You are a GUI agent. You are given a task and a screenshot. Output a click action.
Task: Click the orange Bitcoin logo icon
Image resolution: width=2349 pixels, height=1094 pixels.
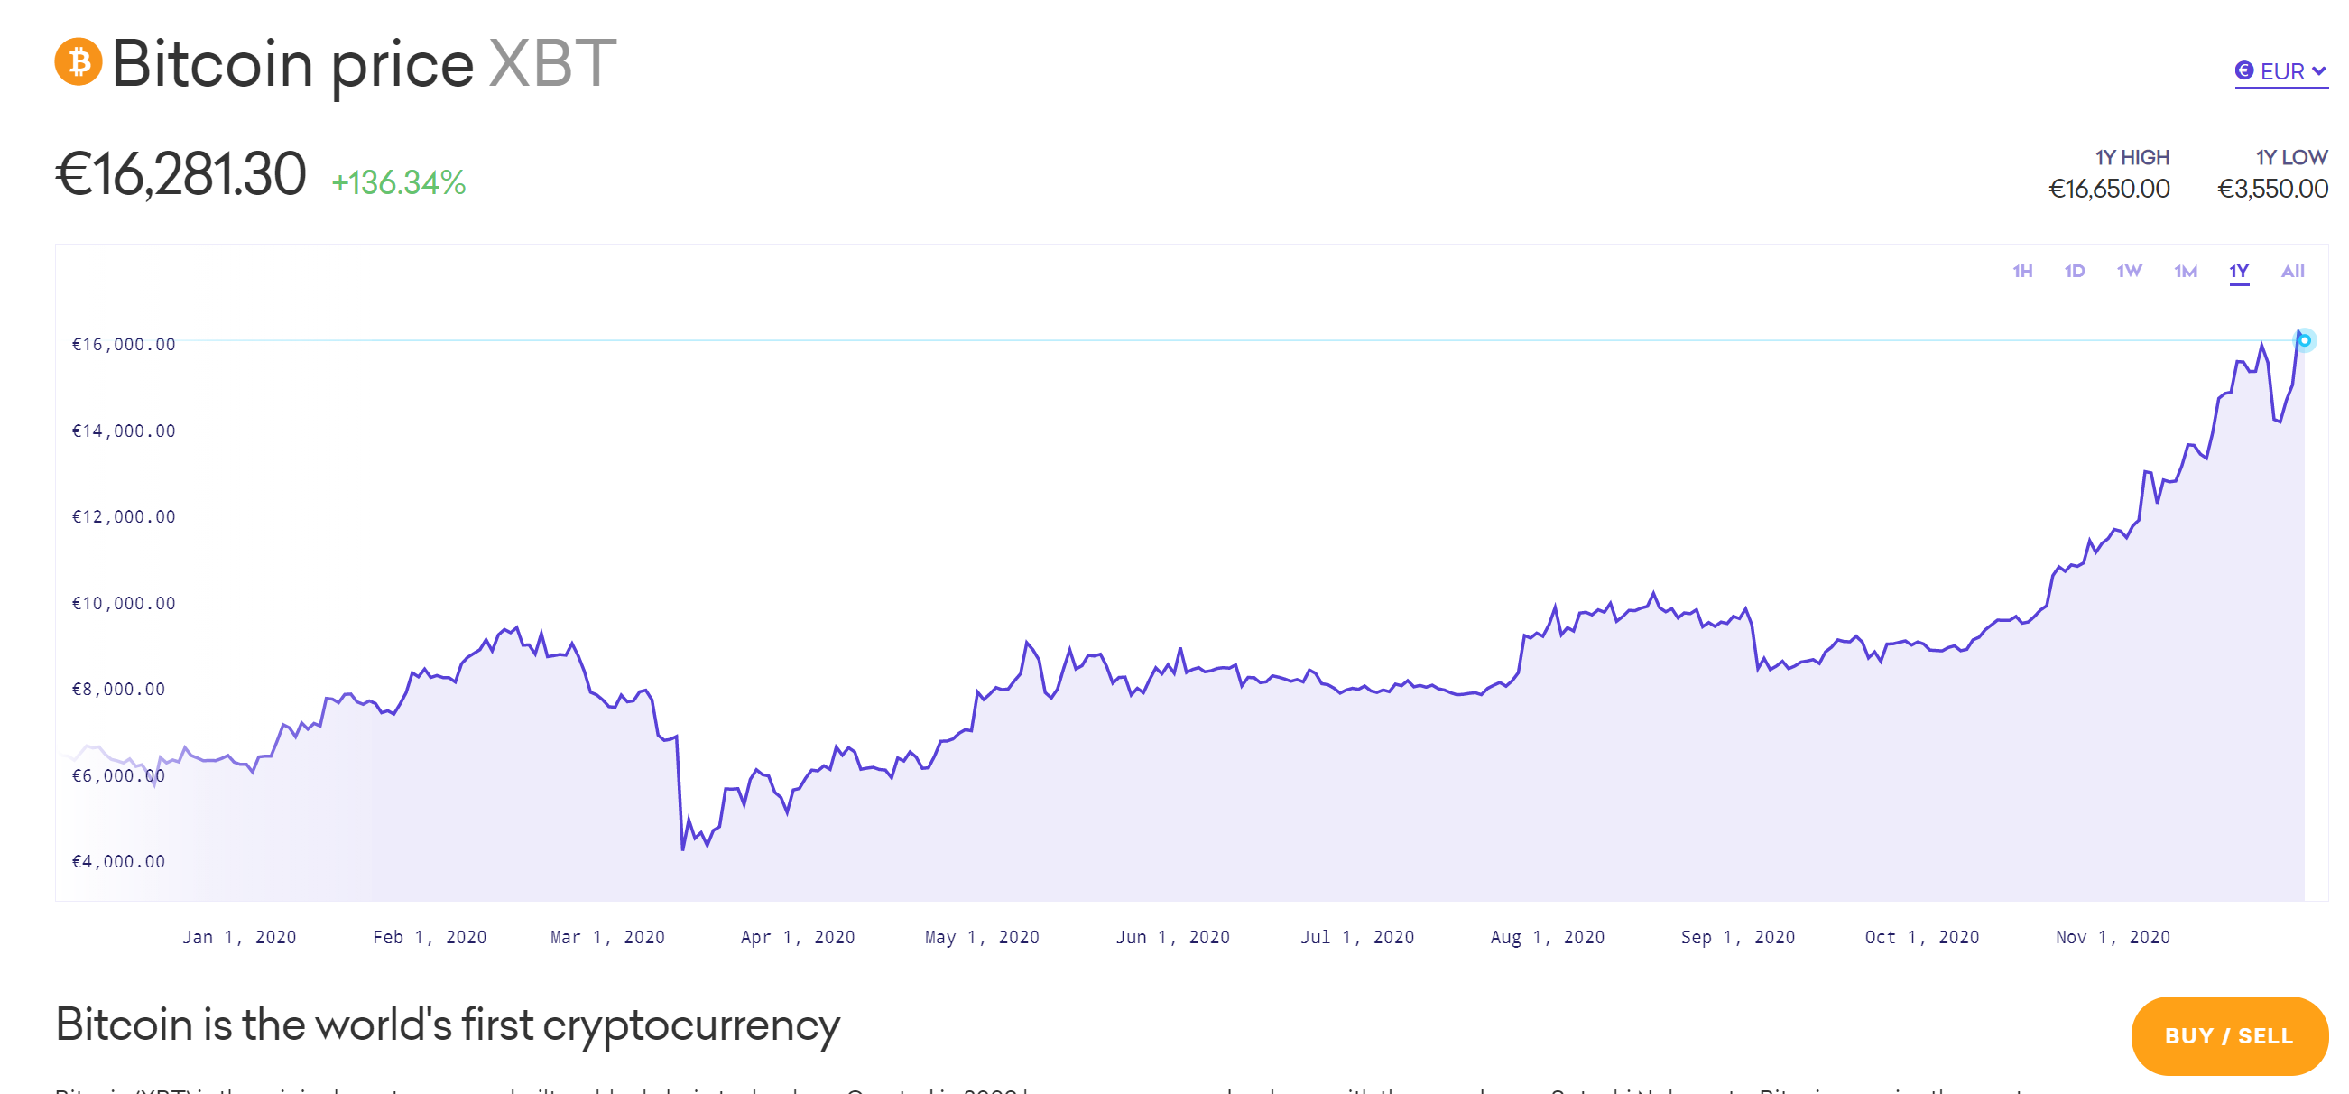pos(79,62)
